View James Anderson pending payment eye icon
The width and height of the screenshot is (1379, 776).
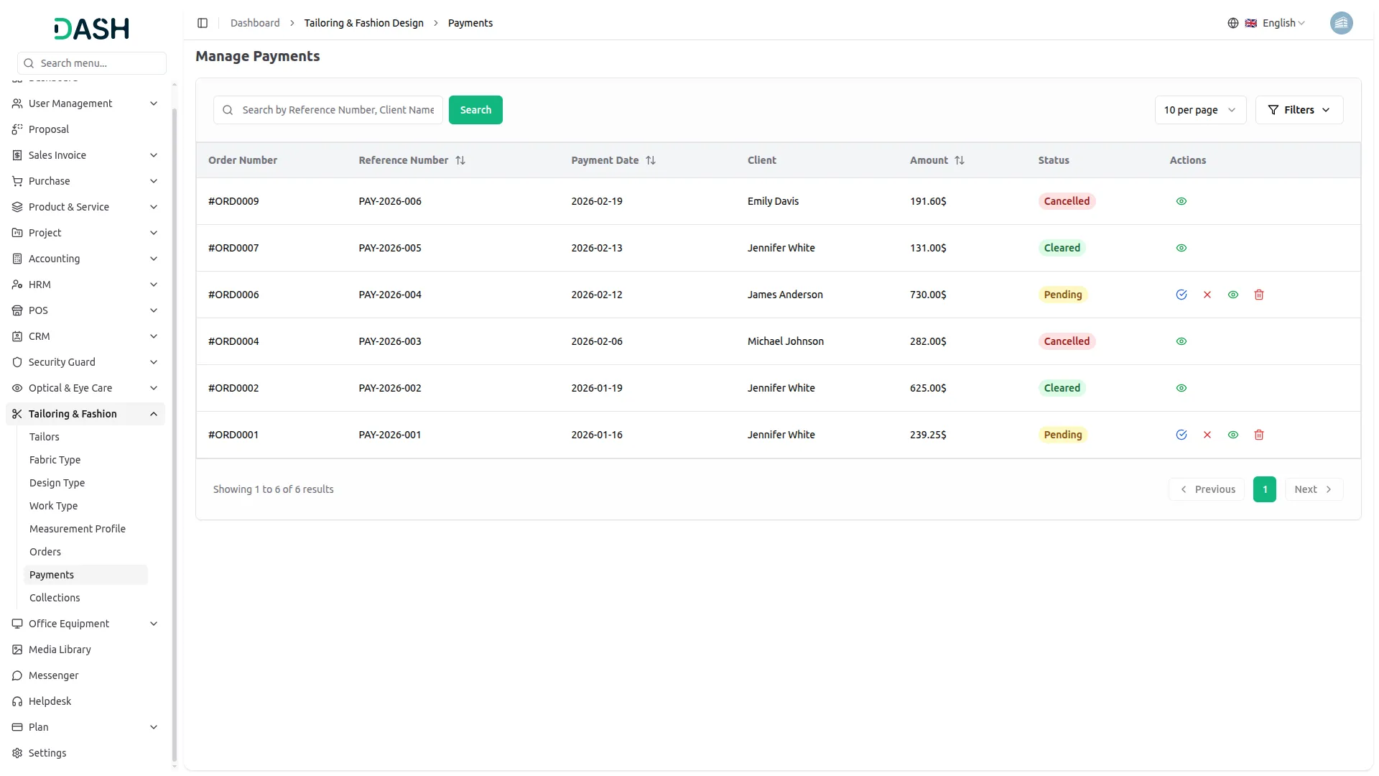click(1232, 295)
